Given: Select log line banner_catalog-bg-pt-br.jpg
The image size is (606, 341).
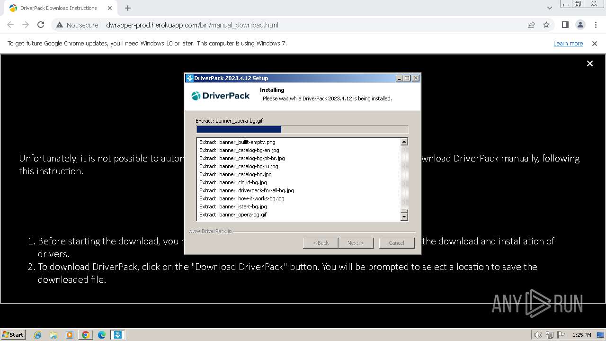Looking at the screenshot, I should click(242, 158).
